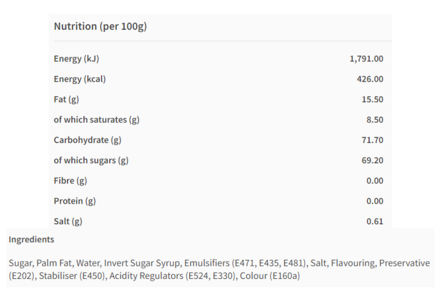Click the "Salt (g)" row label
The width and height of the screenshot is (441, 294).
(x=68, y=222)
